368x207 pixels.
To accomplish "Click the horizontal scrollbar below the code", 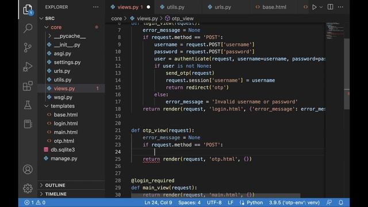I will pos(216,195).
